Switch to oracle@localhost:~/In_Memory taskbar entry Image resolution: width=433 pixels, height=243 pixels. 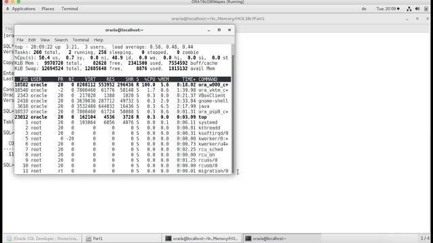pos(202,238)
